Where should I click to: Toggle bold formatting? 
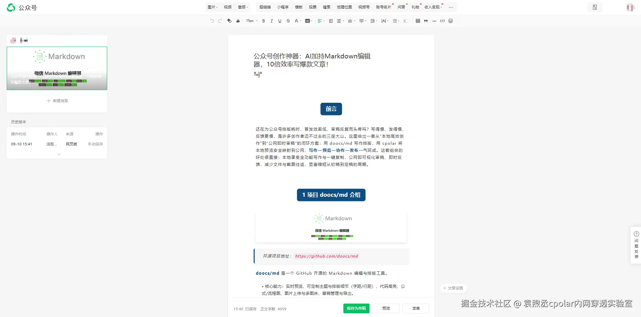[x=264, y=21]
